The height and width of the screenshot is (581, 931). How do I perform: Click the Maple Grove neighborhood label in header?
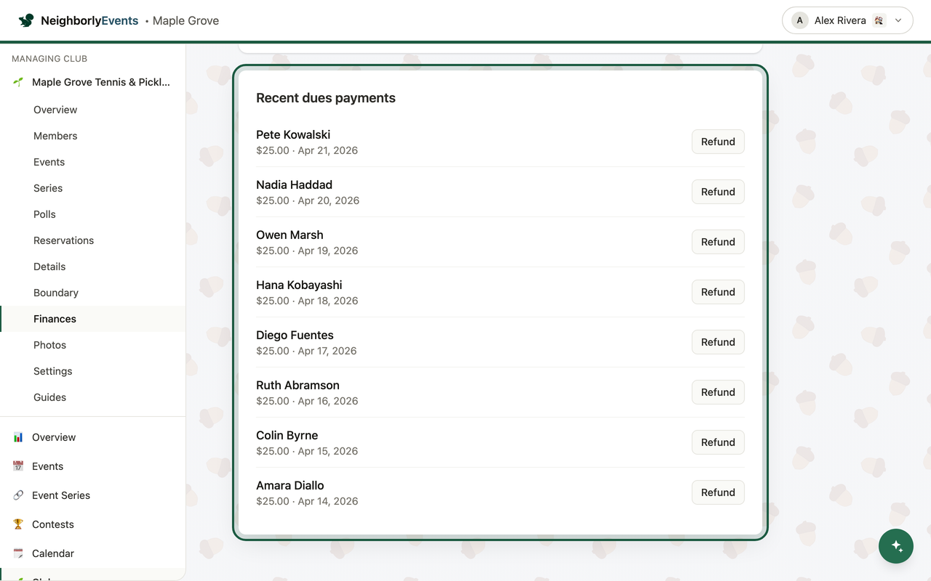click(185, 20)
